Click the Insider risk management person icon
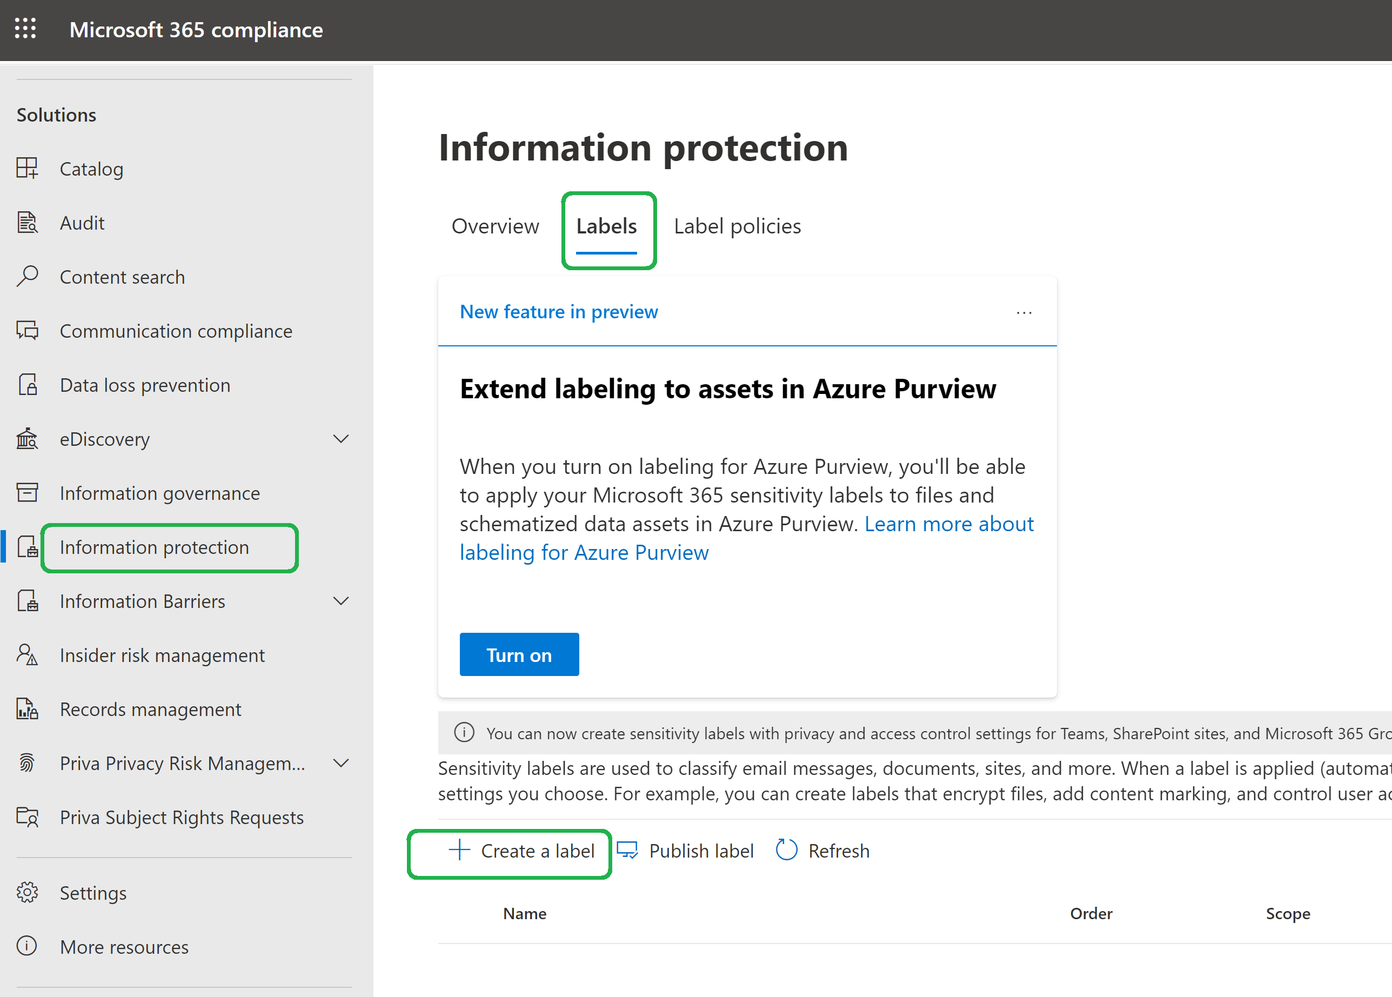 (27, 654)
